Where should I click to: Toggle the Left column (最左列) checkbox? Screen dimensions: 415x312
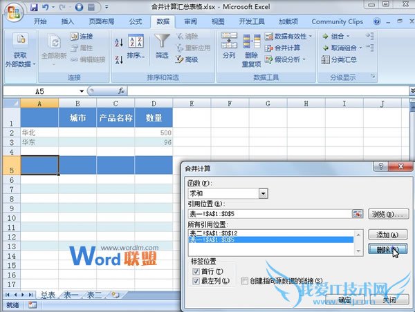coord(196,281)
